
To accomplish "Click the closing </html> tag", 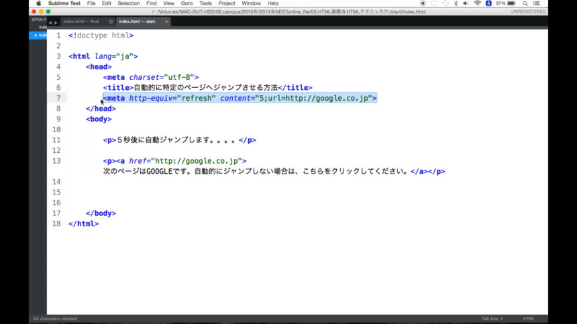I will click(84, 224).
